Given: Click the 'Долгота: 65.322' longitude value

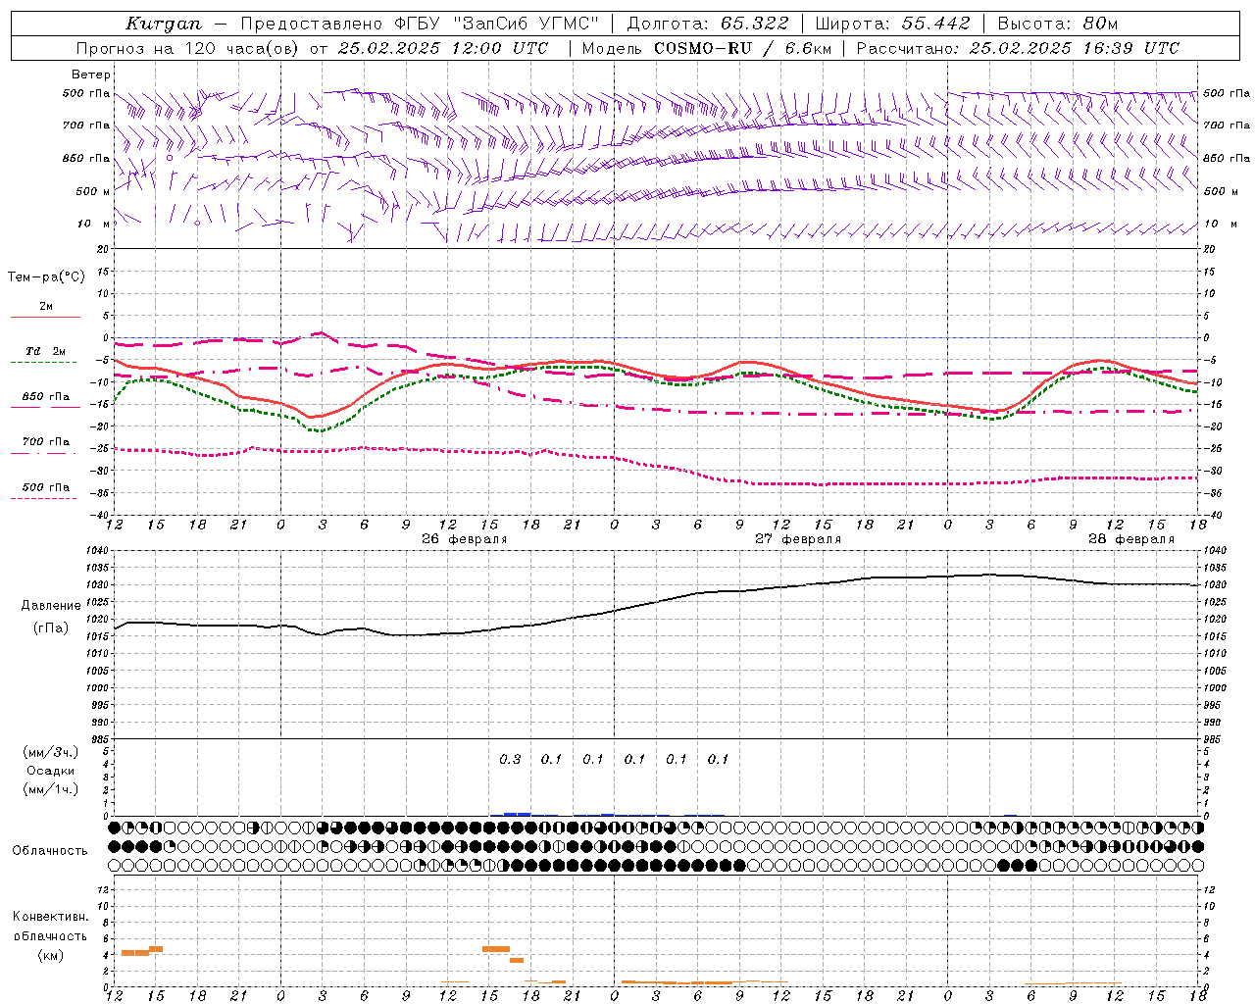Looking at the screenshot, I should (x=707, y=24).
